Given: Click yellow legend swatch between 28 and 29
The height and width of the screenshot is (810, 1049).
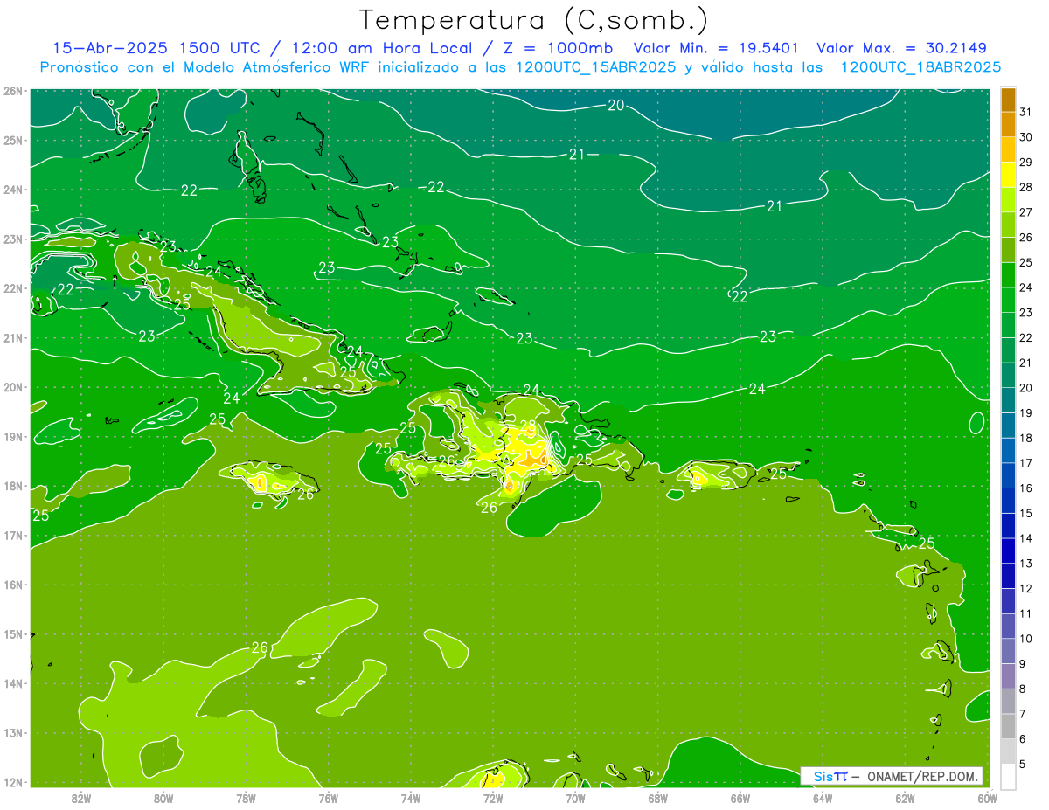Looking at the screenshot, I should pos(1009,175).
